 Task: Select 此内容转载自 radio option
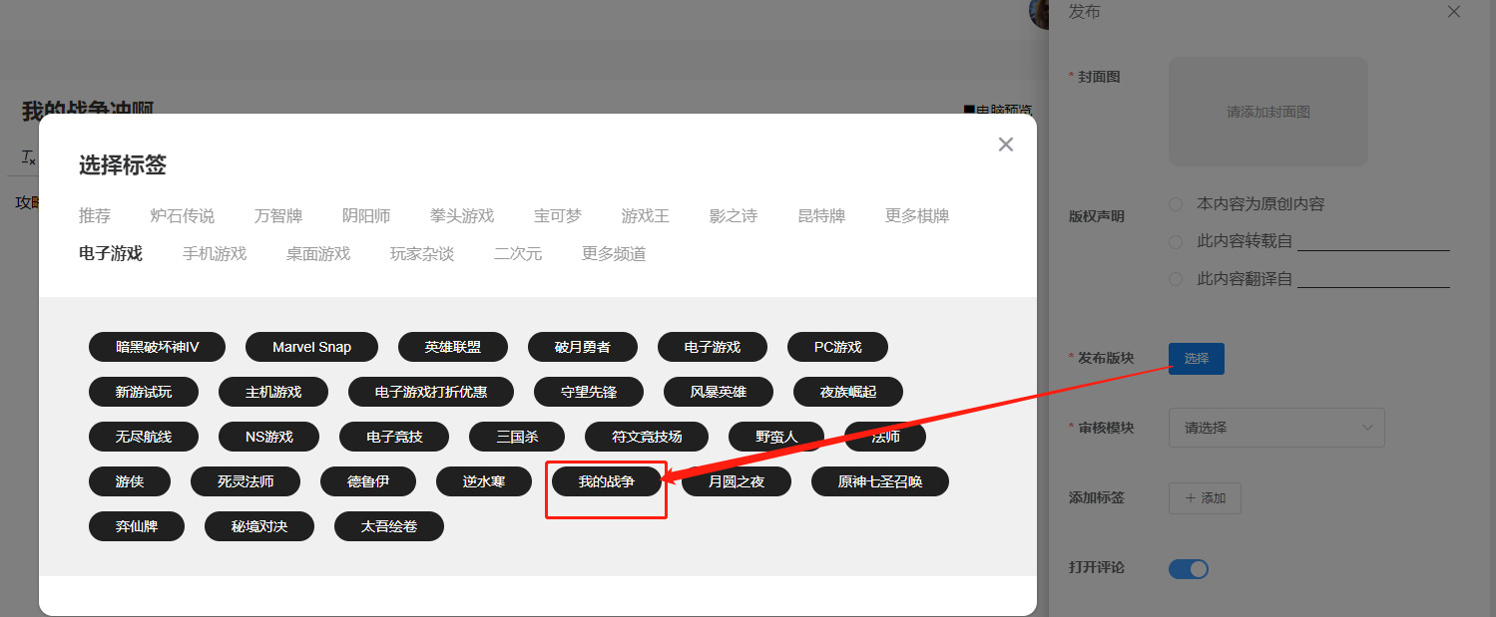[1176, 241]
